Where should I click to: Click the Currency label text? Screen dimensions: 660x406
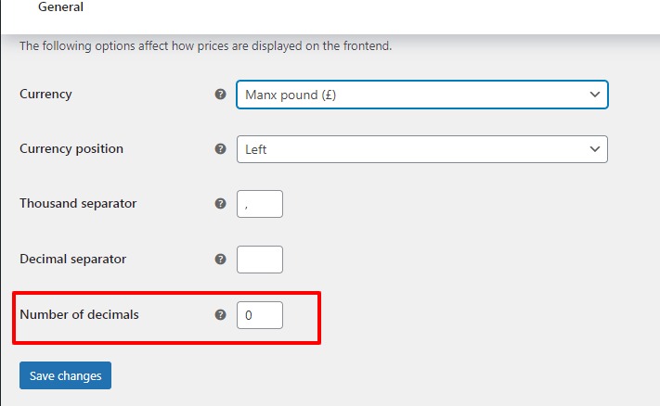[x=45, y=95]
